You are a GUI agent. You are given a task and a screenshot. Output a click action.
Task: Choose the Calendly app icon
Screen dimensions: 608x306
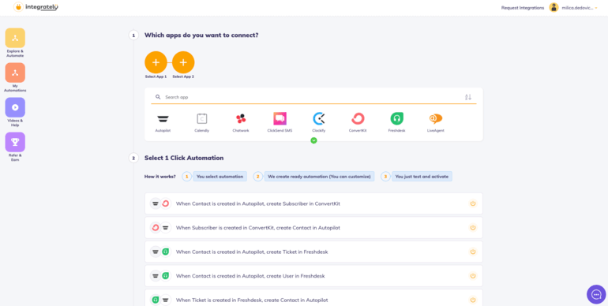(x=201, y=119)
